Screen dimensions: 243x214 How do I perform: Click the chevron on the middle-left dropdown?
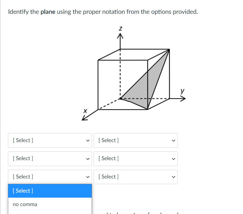tap(88, 158)
